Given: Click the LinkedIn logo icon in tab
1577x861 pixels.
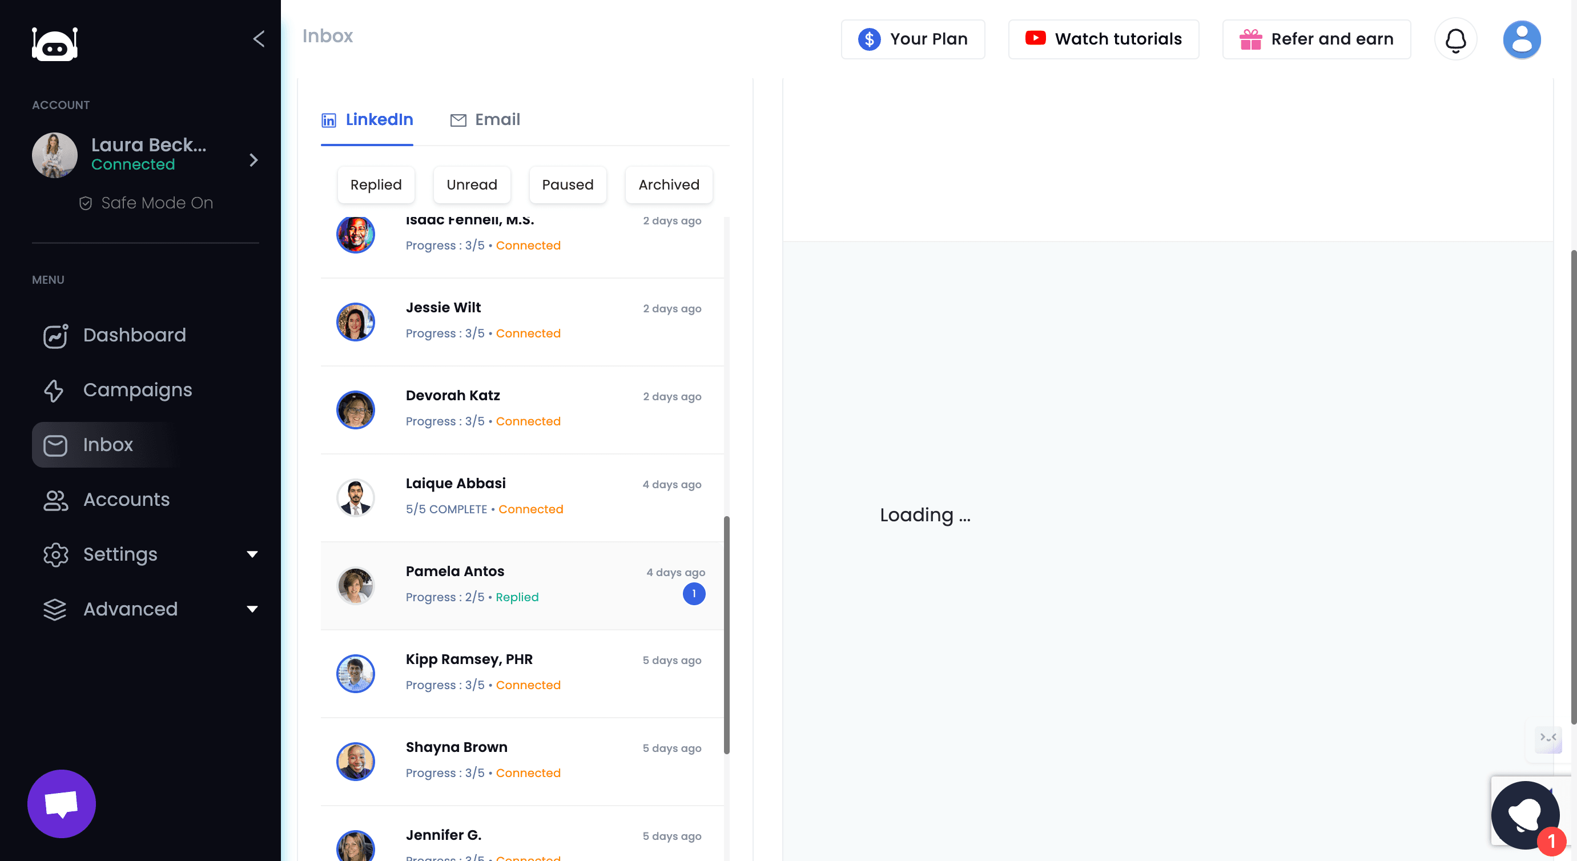Looking at the screenshot, I should (329, 120).
